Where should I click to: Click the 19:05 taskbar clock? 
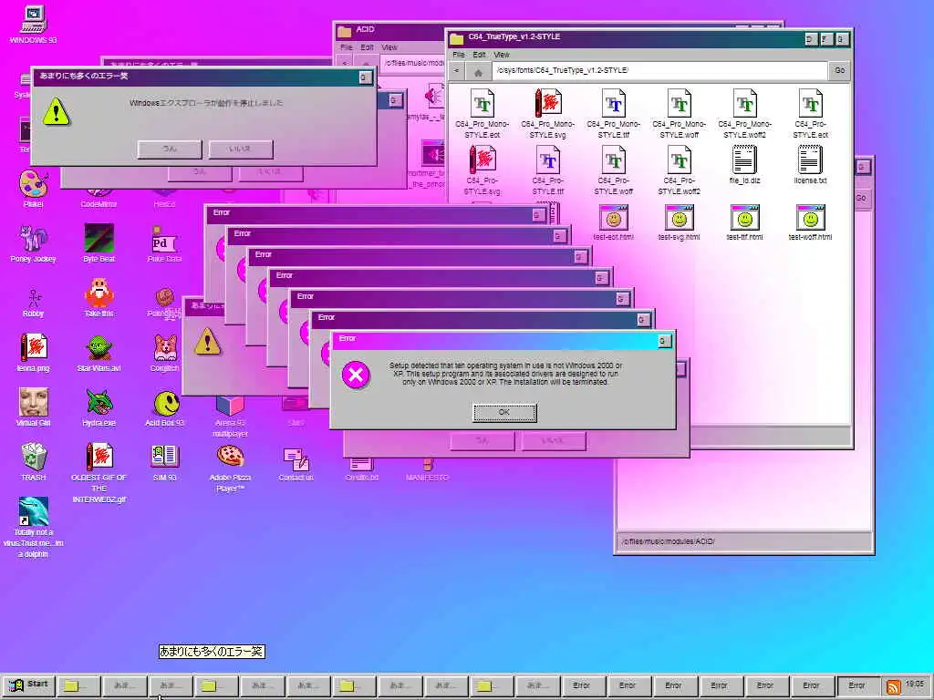point(914,684)
